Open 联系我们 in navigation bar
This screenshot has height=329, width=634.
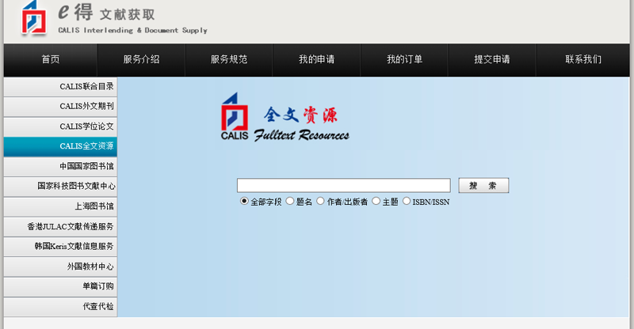point(583,60)
